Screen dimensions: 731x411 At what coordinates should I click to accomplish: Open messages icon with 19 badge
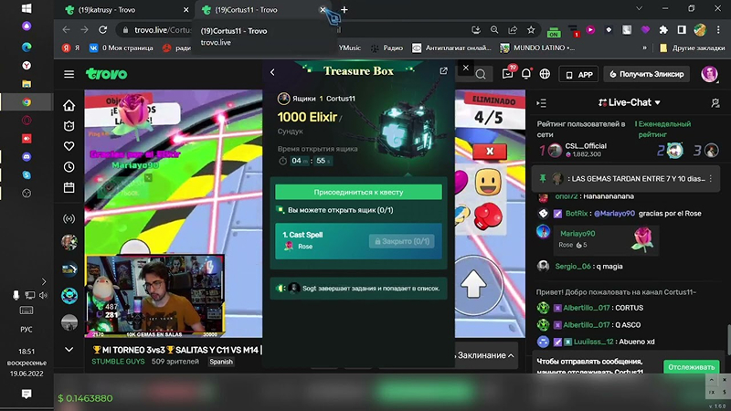[x=508, y=73]
